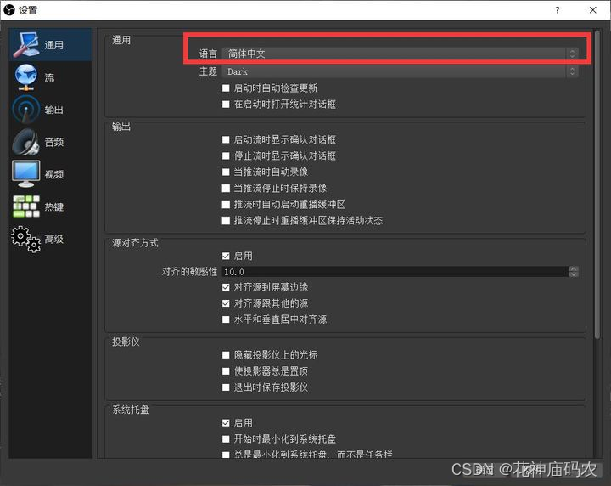The width and height of the screenshot is (611, 486).
Task: Enable 在启动时打开统计对话框 checkbox
Action: 226,105
